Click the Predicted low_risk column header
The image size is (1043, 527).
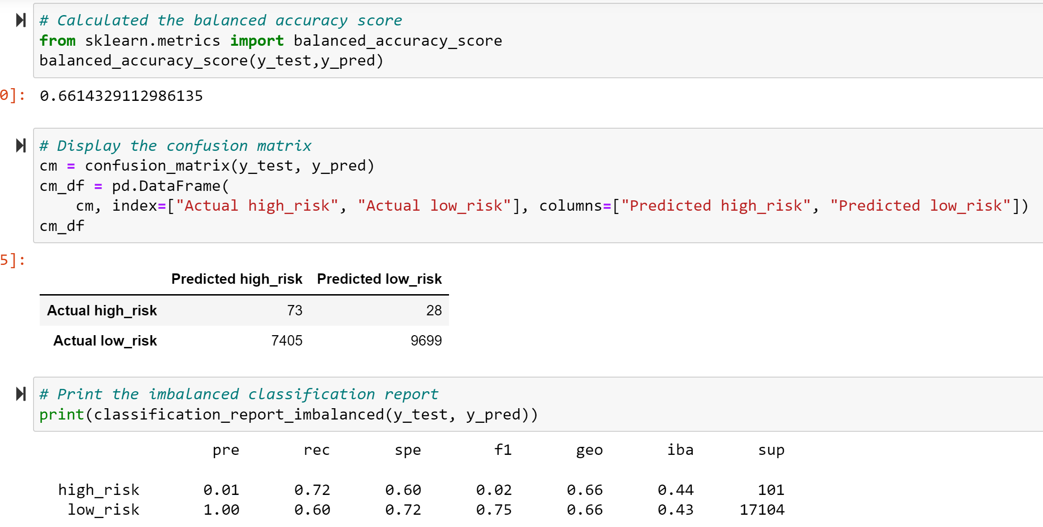379,279
